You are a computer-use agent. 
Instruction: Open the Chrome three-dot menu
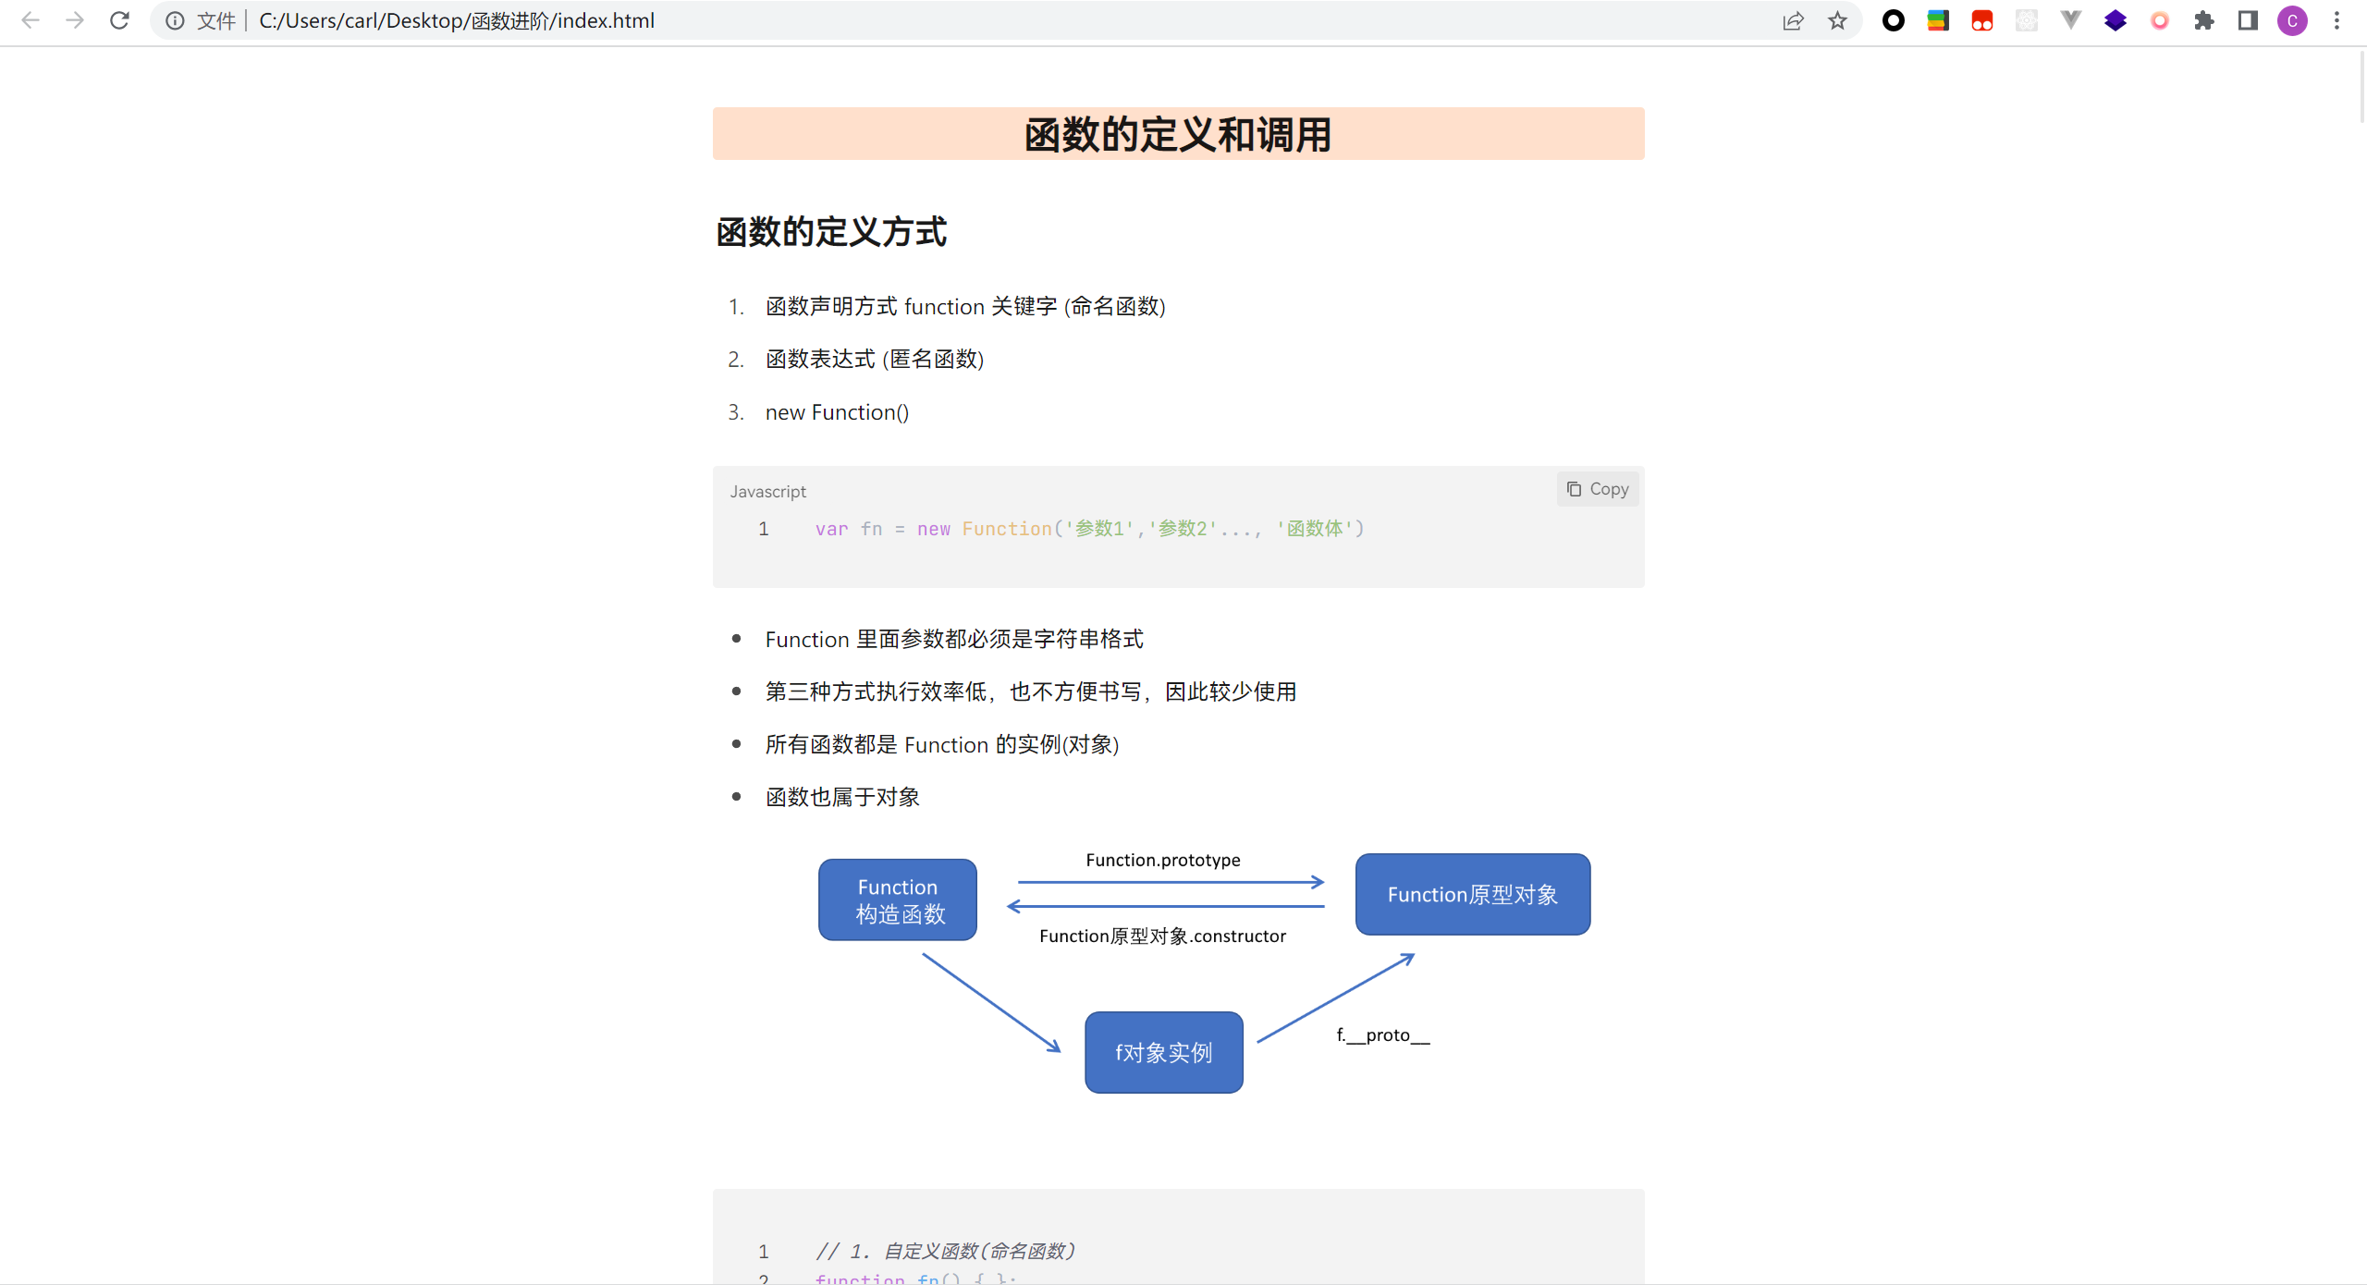tap(2337, 19)
